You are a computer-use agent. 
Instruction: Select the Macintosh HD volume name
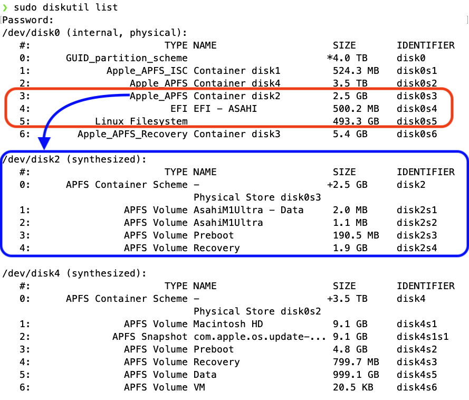228,324
